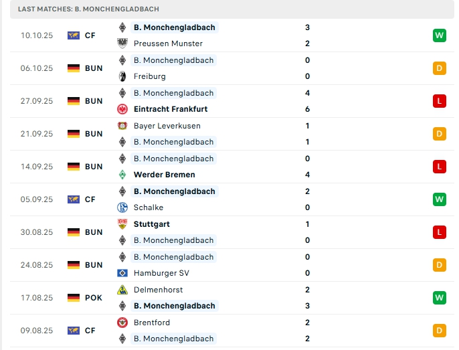Click the orange D badge for Freiburg match
This screenshot has height=350, width=459.
tap(439, 68)
